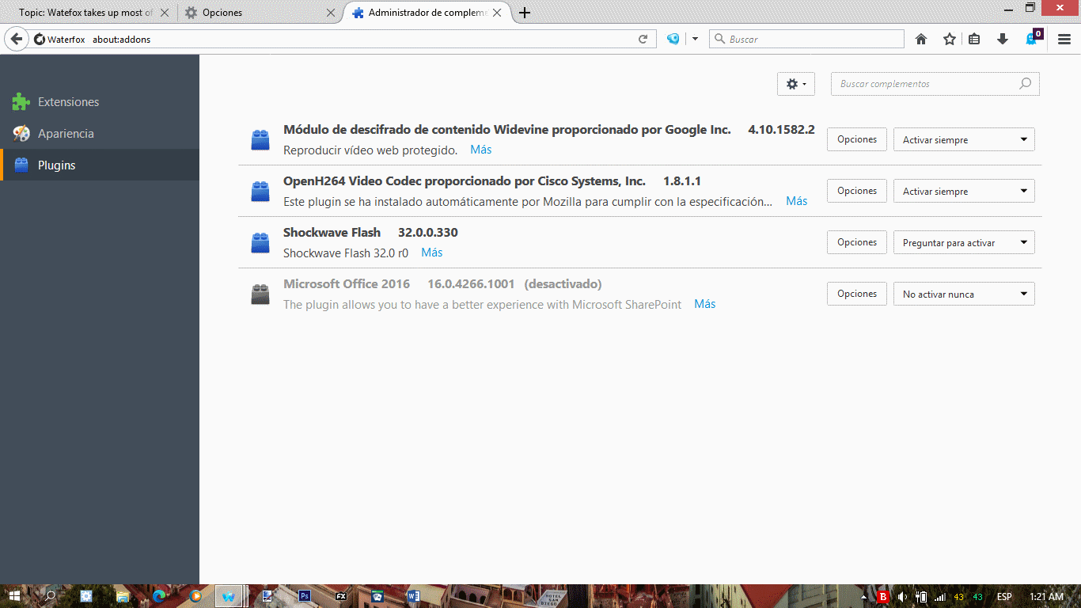Launch Microsoft Edge from the taskbar
This screenshot has width=1081, height=608.
pos(159,596)
